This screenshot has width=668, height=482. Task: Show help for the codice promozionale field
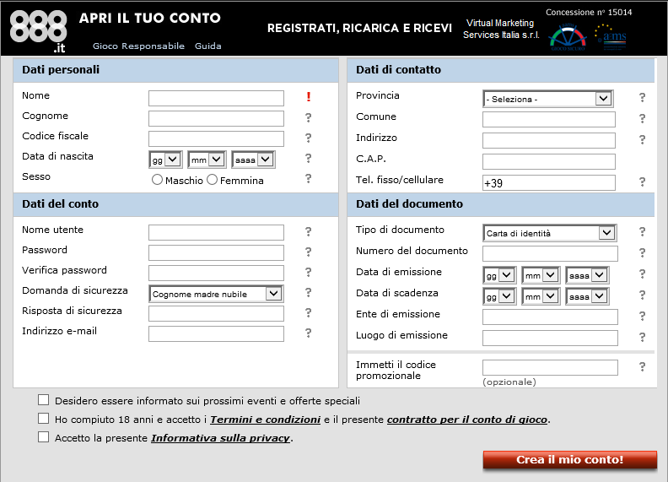pyautogui.click(x=643, y=367)
